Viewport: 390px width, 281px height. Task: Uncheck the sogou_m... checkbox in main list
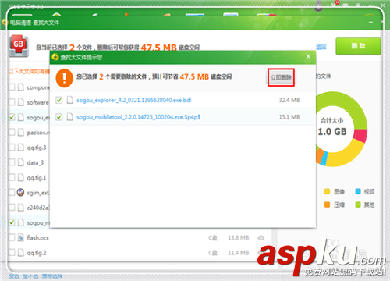pyautogui.click(x=12, y=222)
